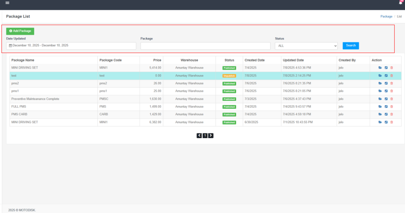The image size is (405, 213).
Task: Click edit icon for pms2 package
Action: tap(386, 83)
